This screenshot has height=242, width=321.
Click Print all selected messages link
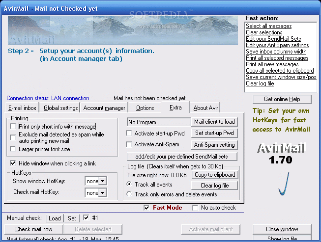coord(277,58)
